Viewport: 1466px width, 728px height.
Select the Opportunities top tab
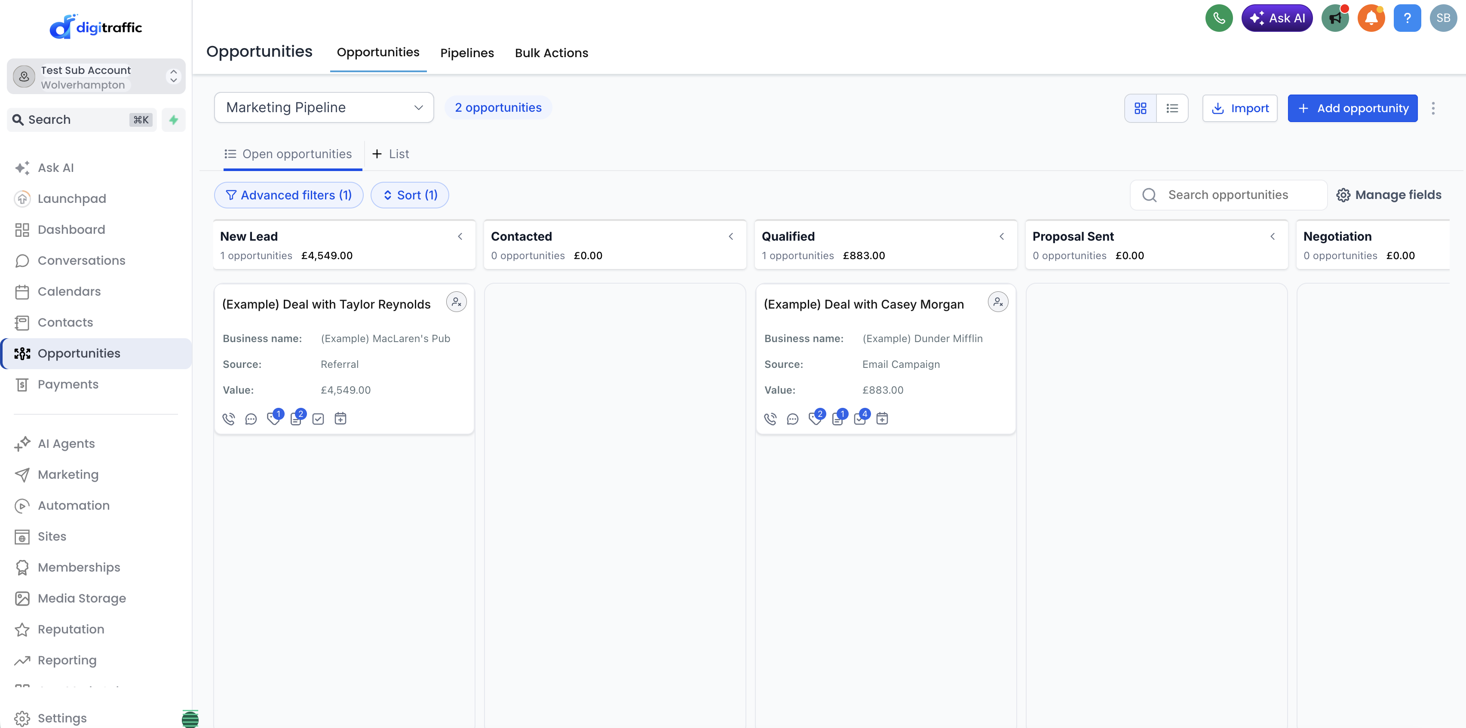(378, 52)
